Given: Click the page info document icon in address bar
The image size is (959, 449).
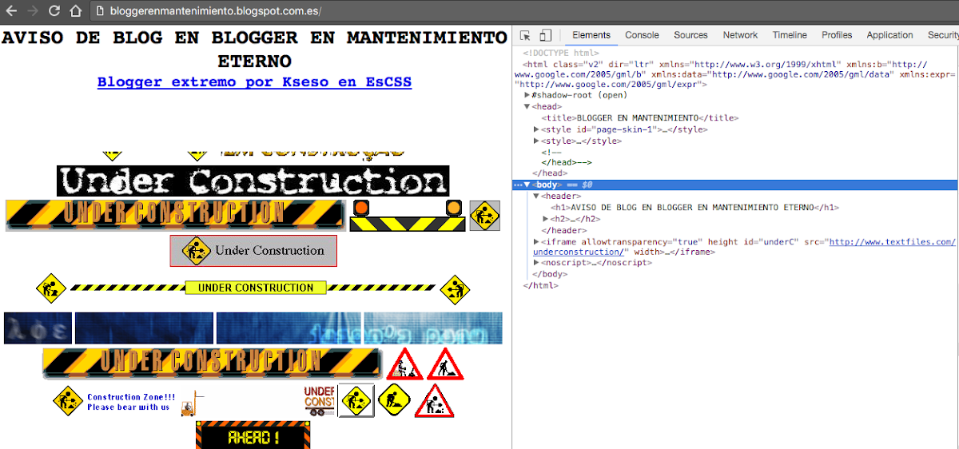Looking at the screenshot, I should click(99, 11).
